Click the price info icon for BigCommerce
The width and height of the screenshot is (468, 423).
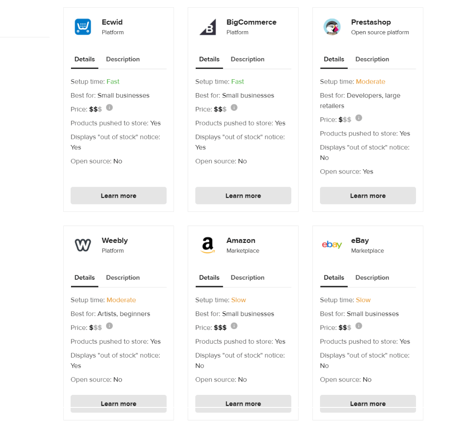click(x=234, y=107)
